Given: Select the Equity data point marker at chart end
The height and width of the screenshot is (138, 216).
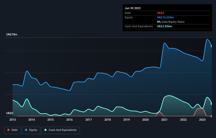Looking at the screenshot, I should (x=212, y=46).
